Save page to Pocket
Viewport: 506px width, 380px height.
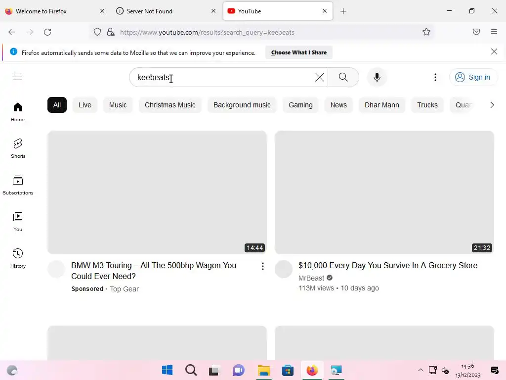click(476, 32)
